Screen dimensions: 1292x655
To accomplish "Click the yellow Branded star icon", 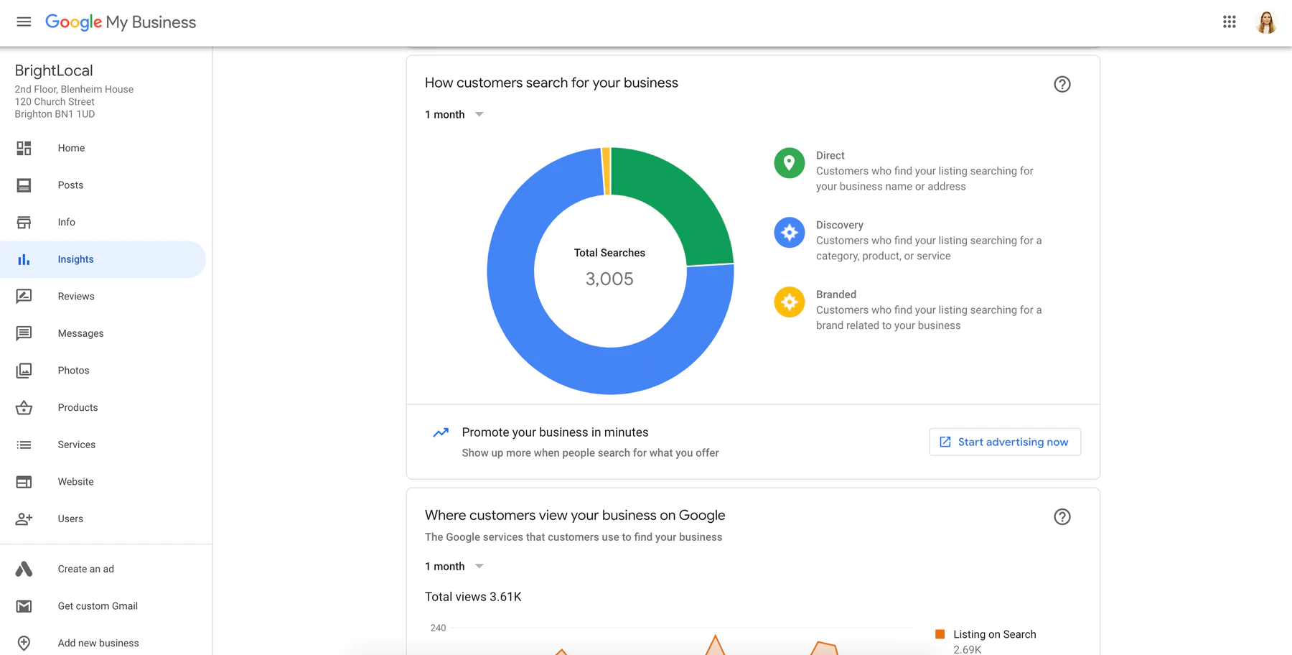I will coord(789,302).
